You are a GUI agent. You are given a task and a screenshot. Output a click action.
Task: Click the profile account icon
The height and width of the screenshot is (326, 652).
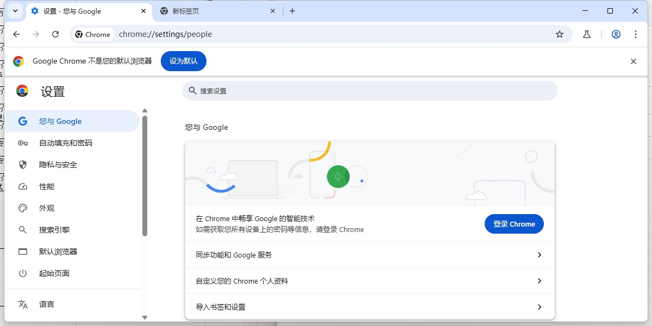(x=616, y=34)
